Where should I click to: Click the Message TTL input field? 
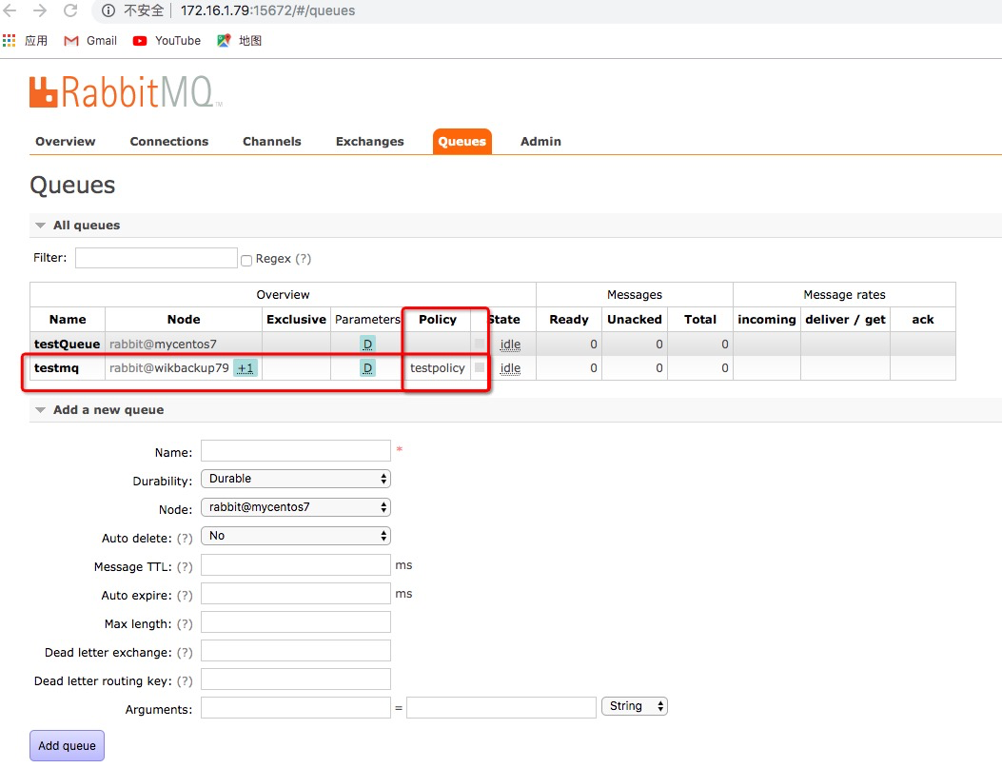295,565
